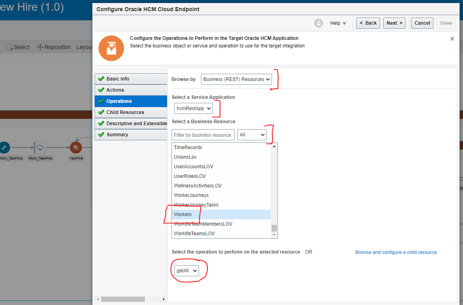Image resolution: width=463 pixels, height=305 pixels.
Task: Open the Descriptive and Extensible step
Action: (131, 124)
